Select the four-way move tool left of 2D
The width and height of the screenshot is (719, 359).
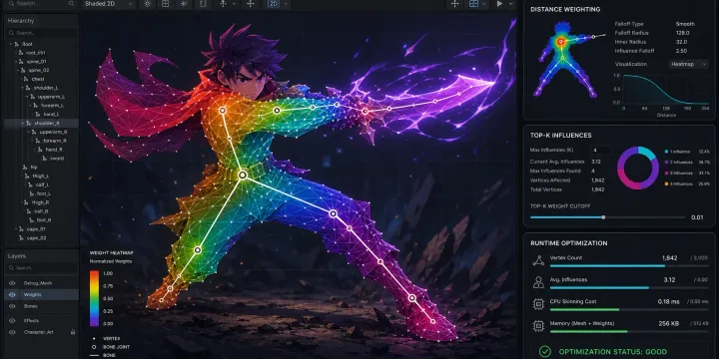pos(250,4)
